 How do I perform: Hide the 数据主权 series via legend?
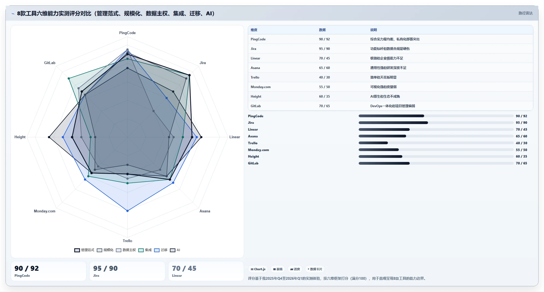tap(126, 250)
